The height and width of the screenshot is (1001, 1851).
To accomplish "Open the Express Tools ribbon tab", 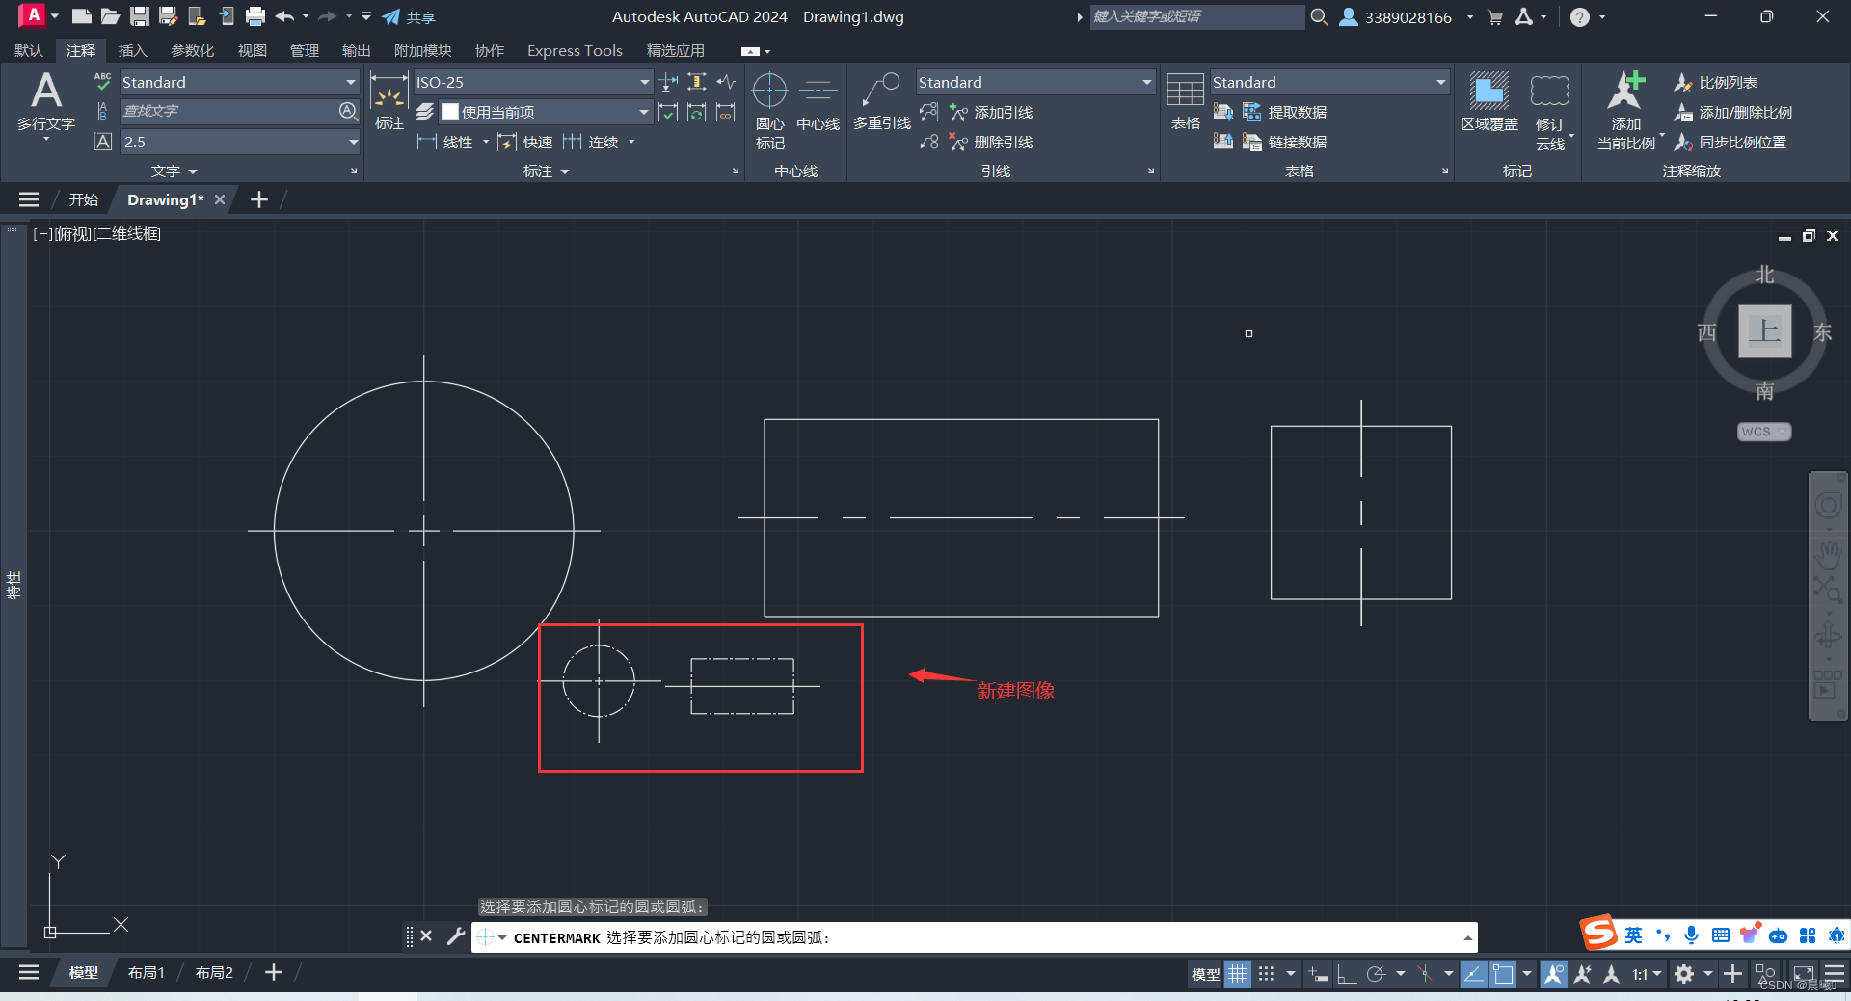I will pyautogui.click(x=575, y=50).
